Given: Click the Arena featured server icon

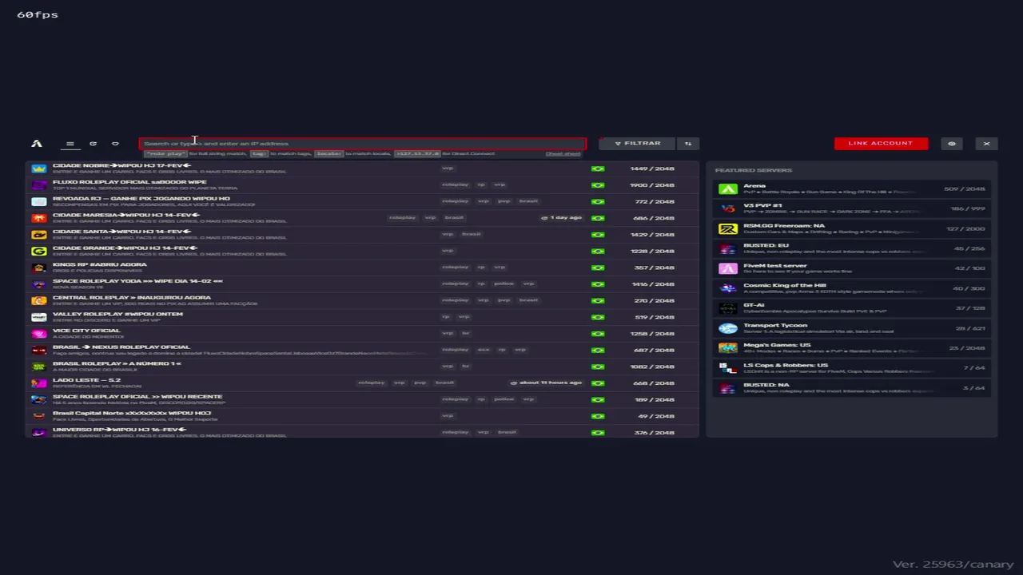Looking at the screenshot, I should click(727, 188).
